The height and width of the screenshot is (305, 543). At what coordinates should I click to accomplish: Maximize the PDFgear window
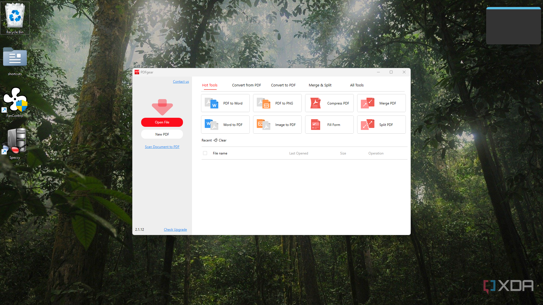click(391, 72)
